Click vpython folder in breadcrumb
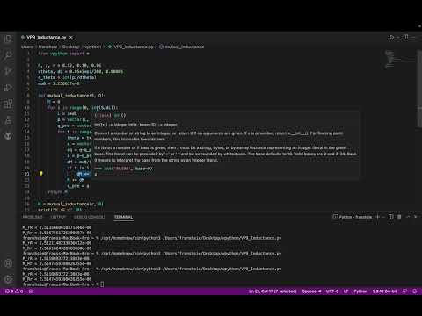 pos(93,47)
